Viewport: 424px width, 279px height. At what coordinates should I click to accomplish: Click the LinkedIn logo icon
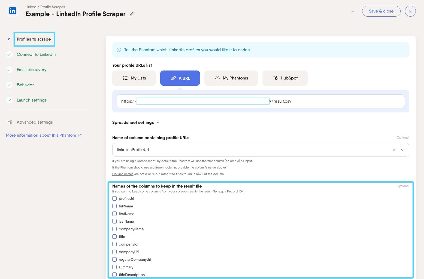coord(13,11)
